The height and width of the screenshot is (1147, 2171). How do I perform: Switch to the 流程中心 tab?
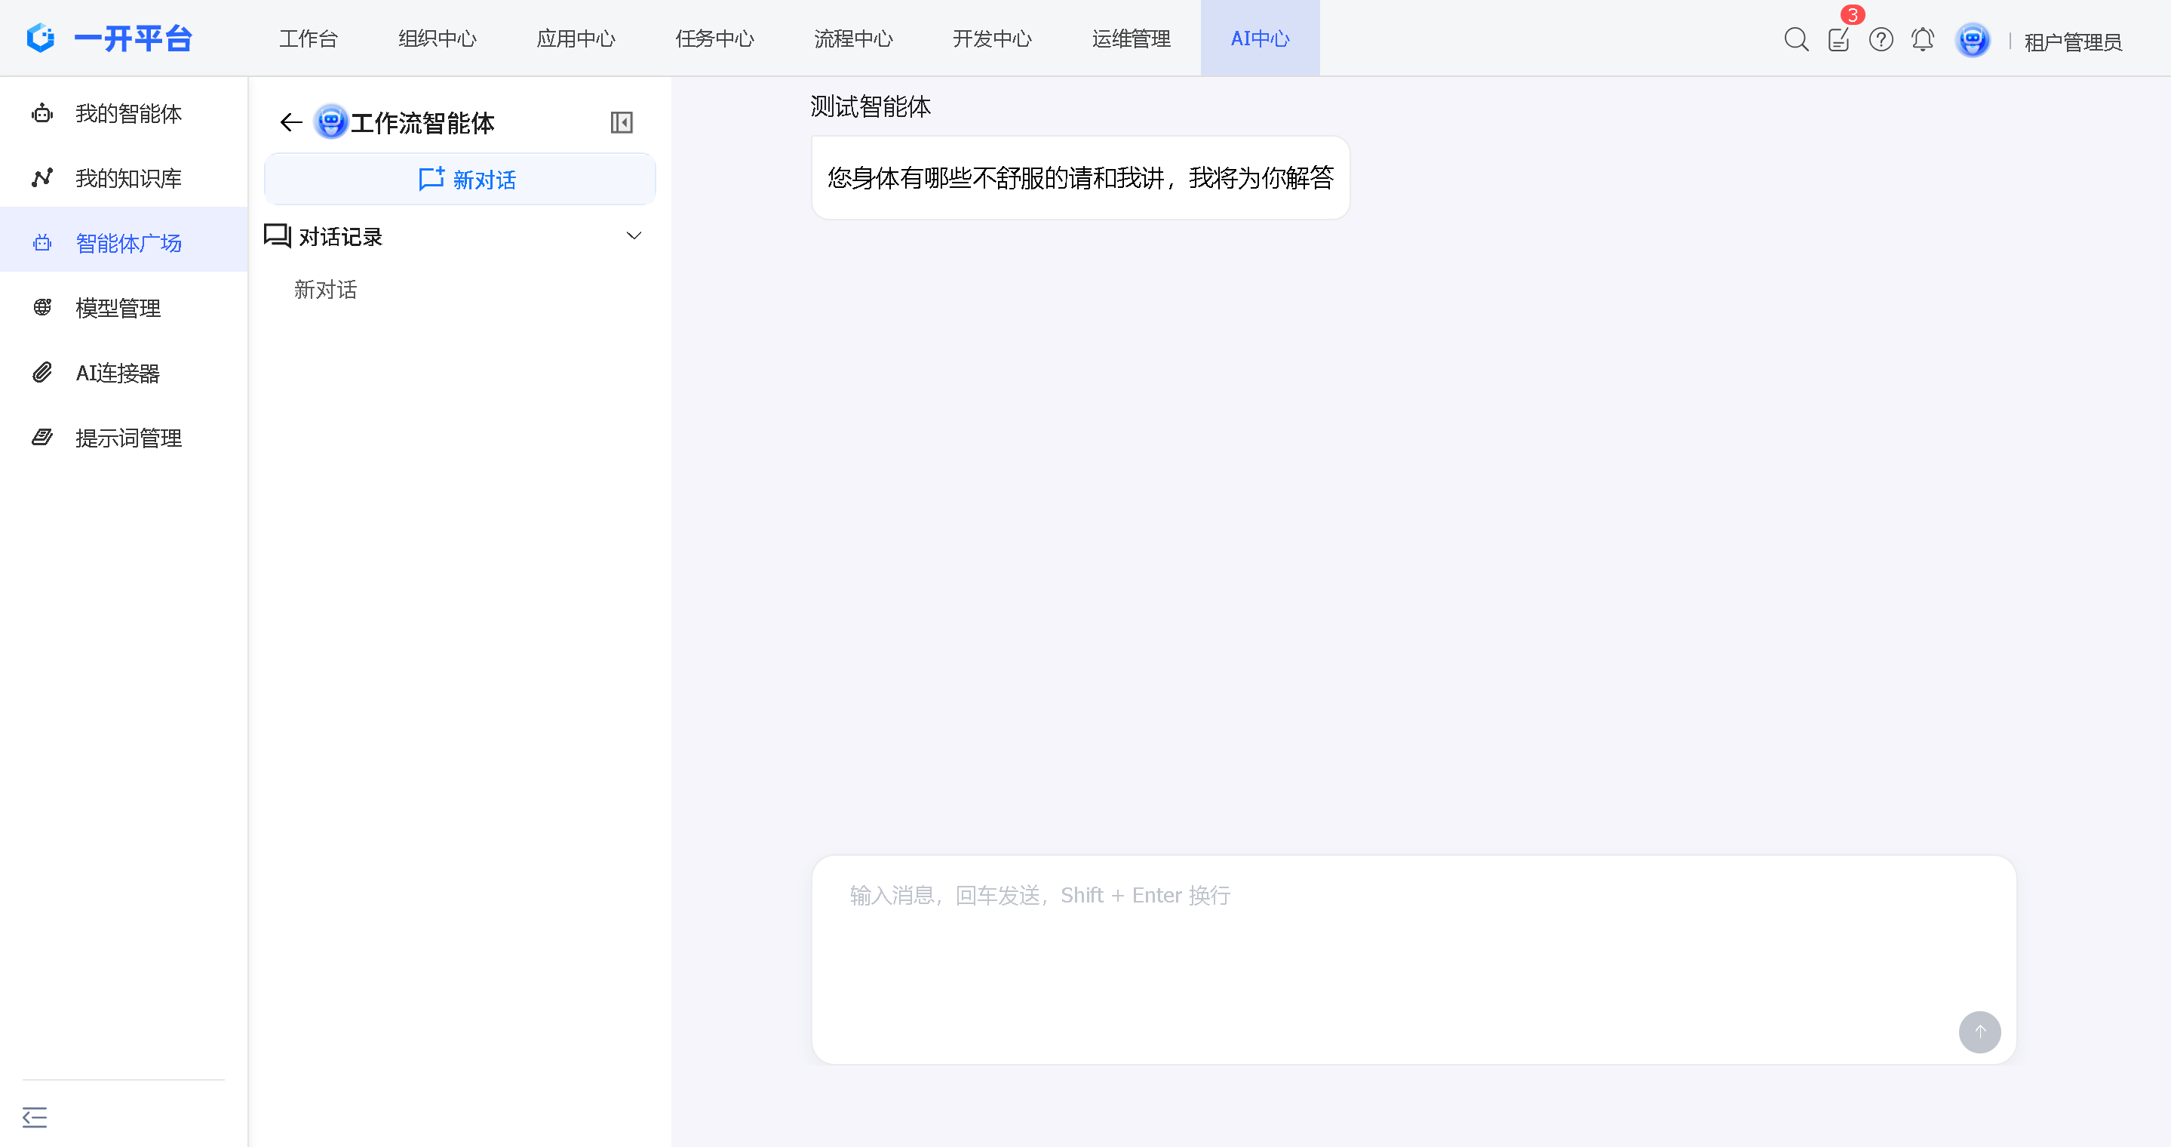[853, 38]
